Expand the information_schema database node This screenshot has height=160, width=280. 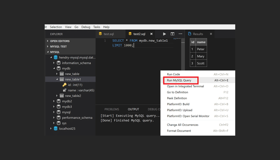pyautogui.click(x=54, y=63)
